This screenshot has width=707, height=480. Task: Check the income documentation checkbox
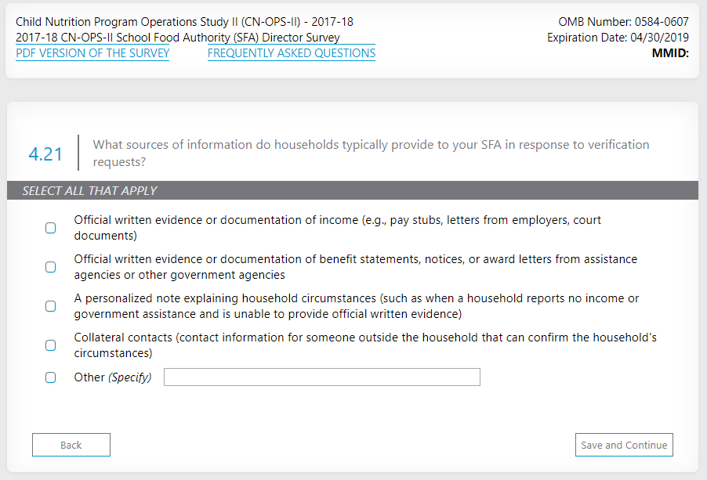tap(51, 228)
